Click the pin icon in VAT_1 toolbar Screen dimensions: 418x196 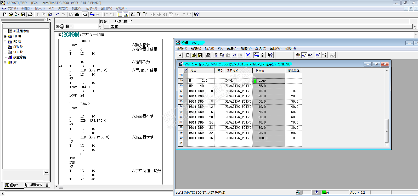click(x=180, y=55)
